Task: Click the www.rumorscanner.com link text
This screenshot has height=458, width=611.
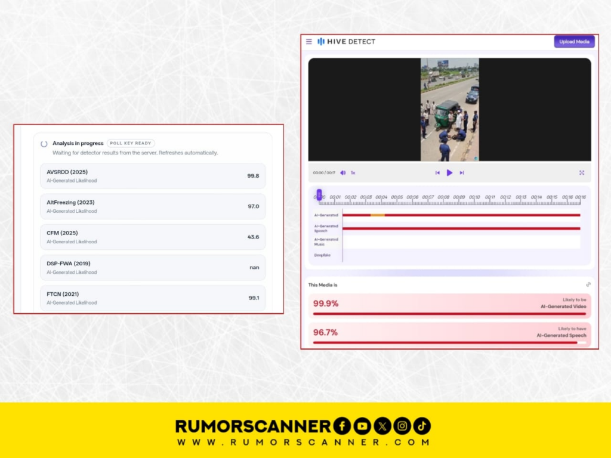Action: coord(303,442)
